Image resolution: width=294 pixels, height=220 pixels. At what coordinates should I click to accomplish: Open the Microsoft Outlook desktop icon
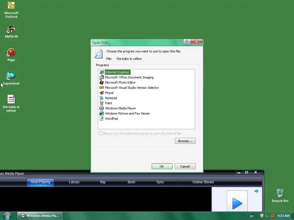tap(11, 10)
